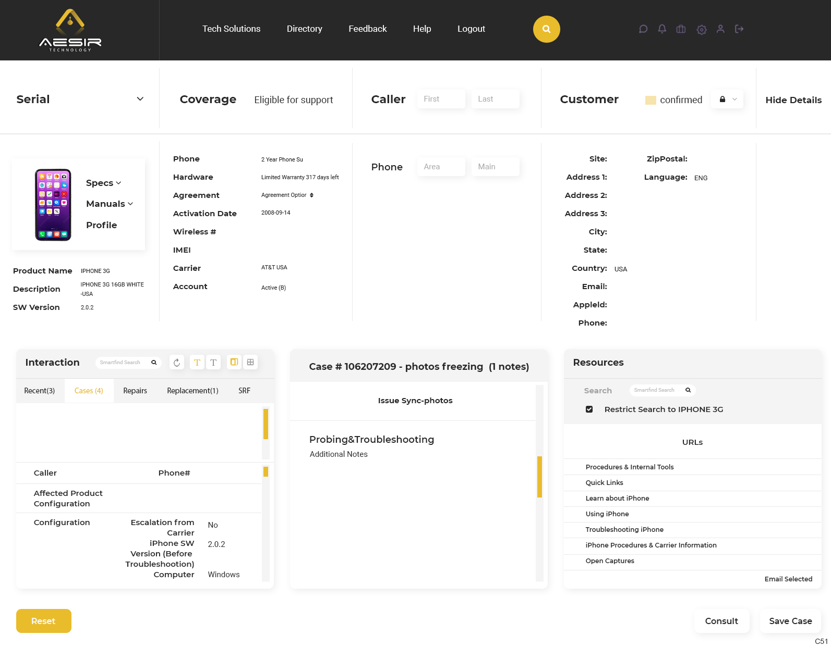Viewport: 831px width, 647px height.
Task: Switch Interaction panel to grid view
Action: [250, 362]
